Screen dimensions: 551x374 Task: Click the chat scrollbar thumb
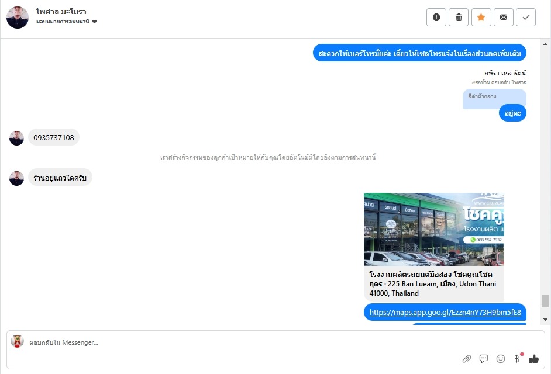tap(545, 301)
